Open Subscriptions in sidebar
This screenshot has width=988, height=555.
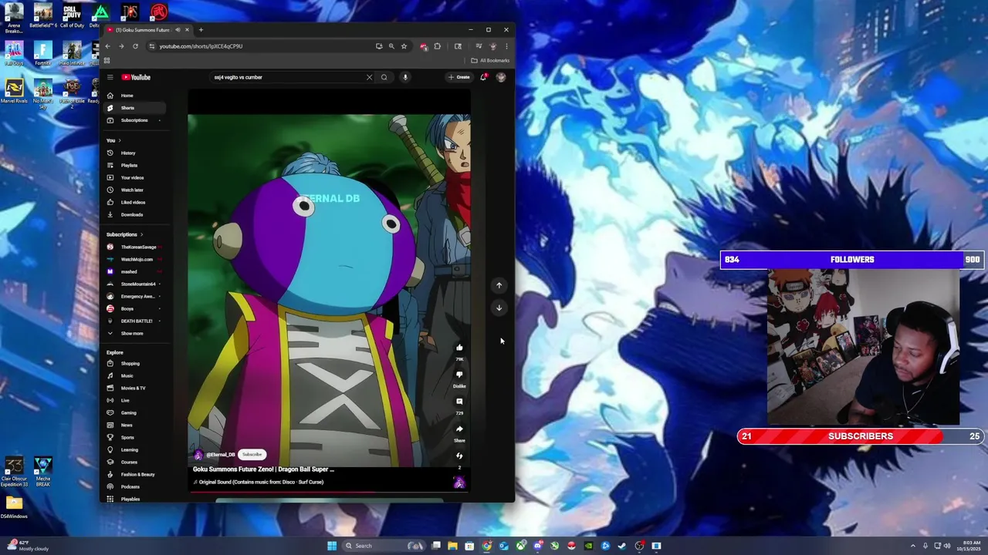[135, 120]
